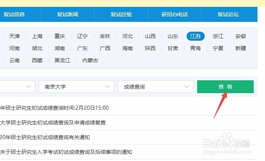Expand the leftmost partially visible dropdown
Viewport: 265px width, 161px height.
pyautogui.click(x=17, y=87)
